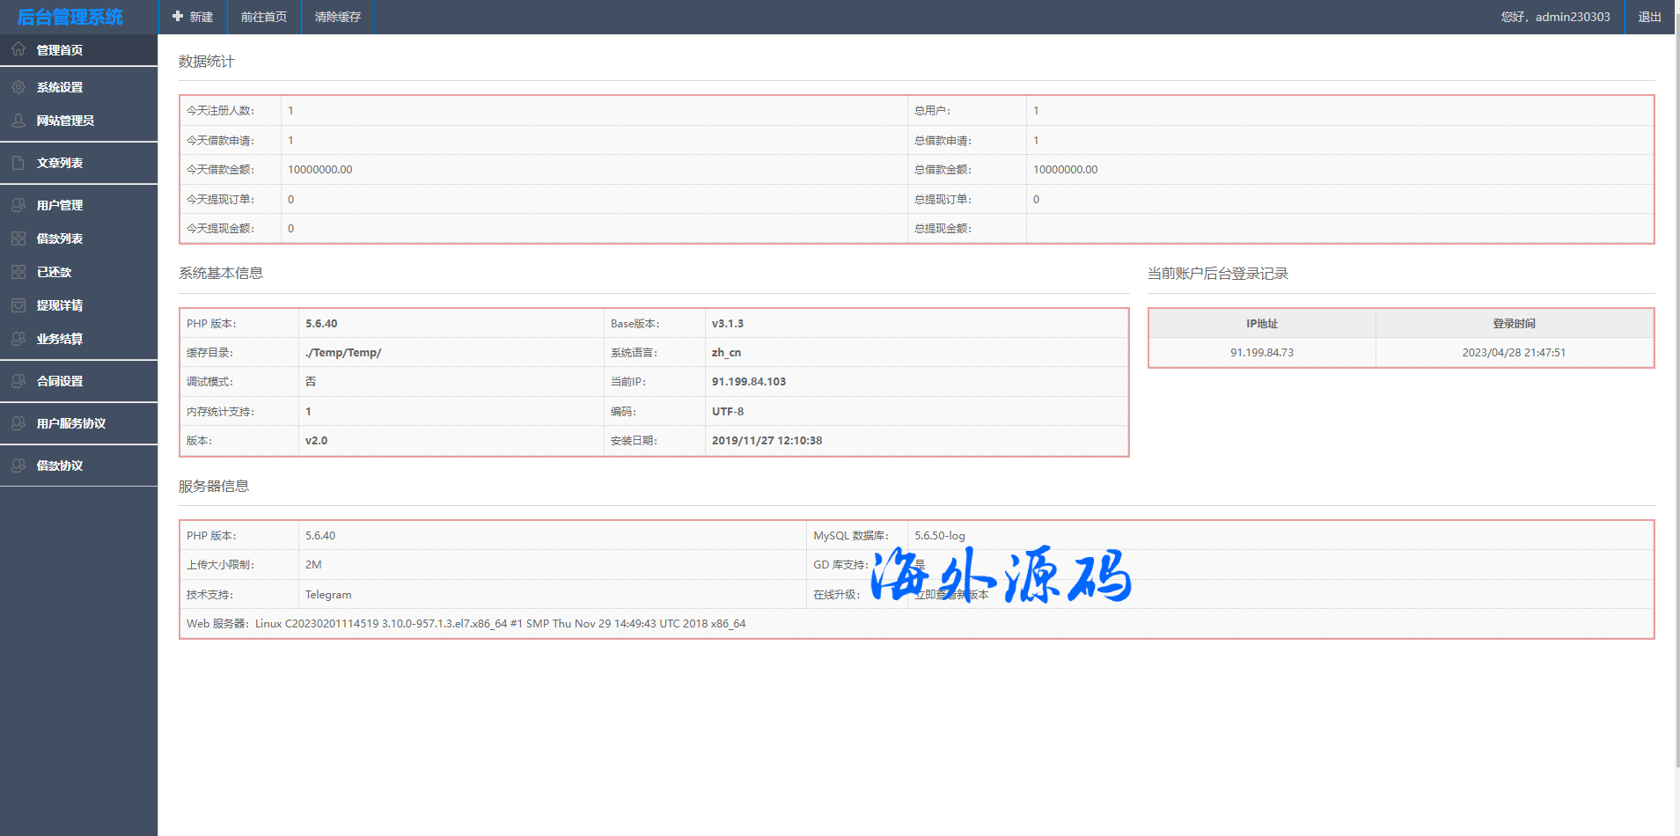Click the home icon beside 管理首页

tap(18, 49)
